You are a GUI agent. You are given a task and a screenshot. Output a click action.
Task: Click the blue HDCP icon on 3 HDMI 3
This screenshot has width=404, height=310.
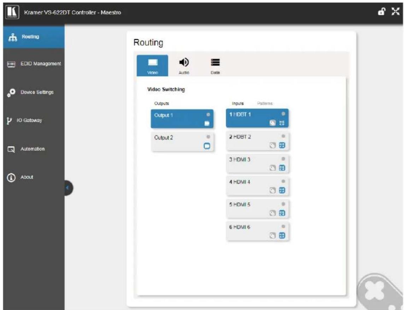tap(282, 168)
